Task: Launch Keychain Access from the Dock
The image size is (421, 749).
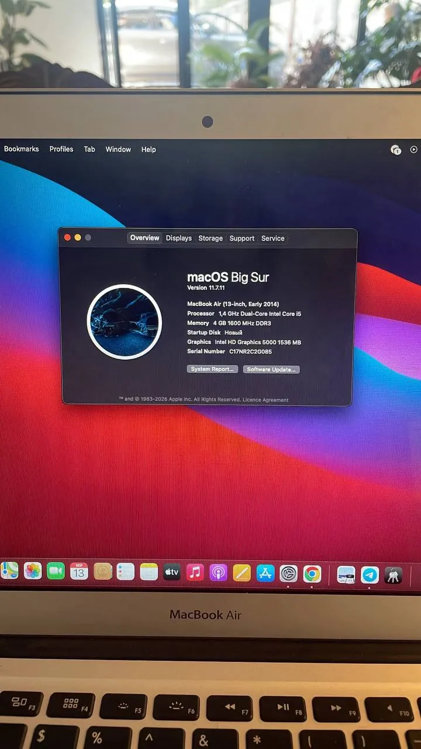Action: (x=393, y=576)
